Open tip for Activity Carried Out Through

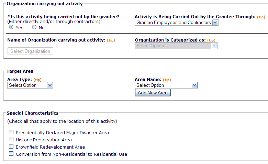tap(261, 17)
